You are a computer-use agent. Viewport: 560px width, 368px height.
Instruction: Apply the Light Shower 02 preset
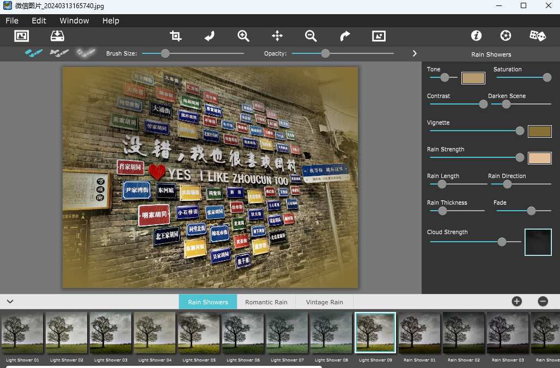pyautogui.click(x=66, y=333)
